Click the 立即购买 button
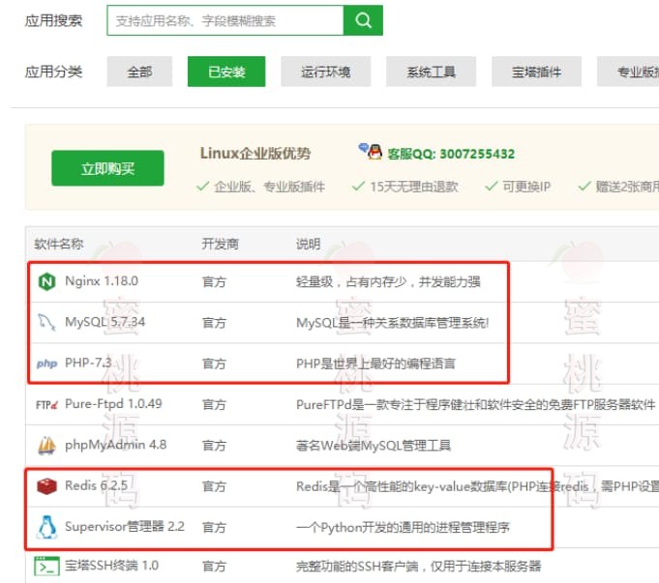Viewport: 659px width, 583px height. click(107, 169)
